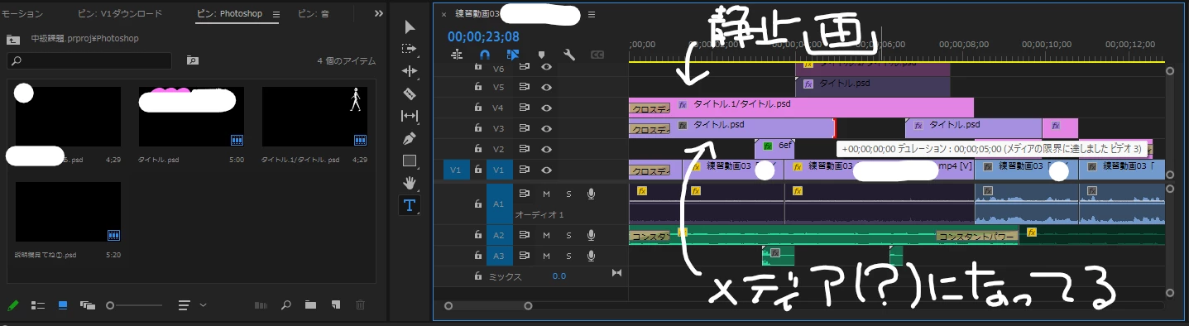This screenshot has height=326, width=1189.
Task: Click the Automate to Sequence icon
Action: tap(261, 305)
